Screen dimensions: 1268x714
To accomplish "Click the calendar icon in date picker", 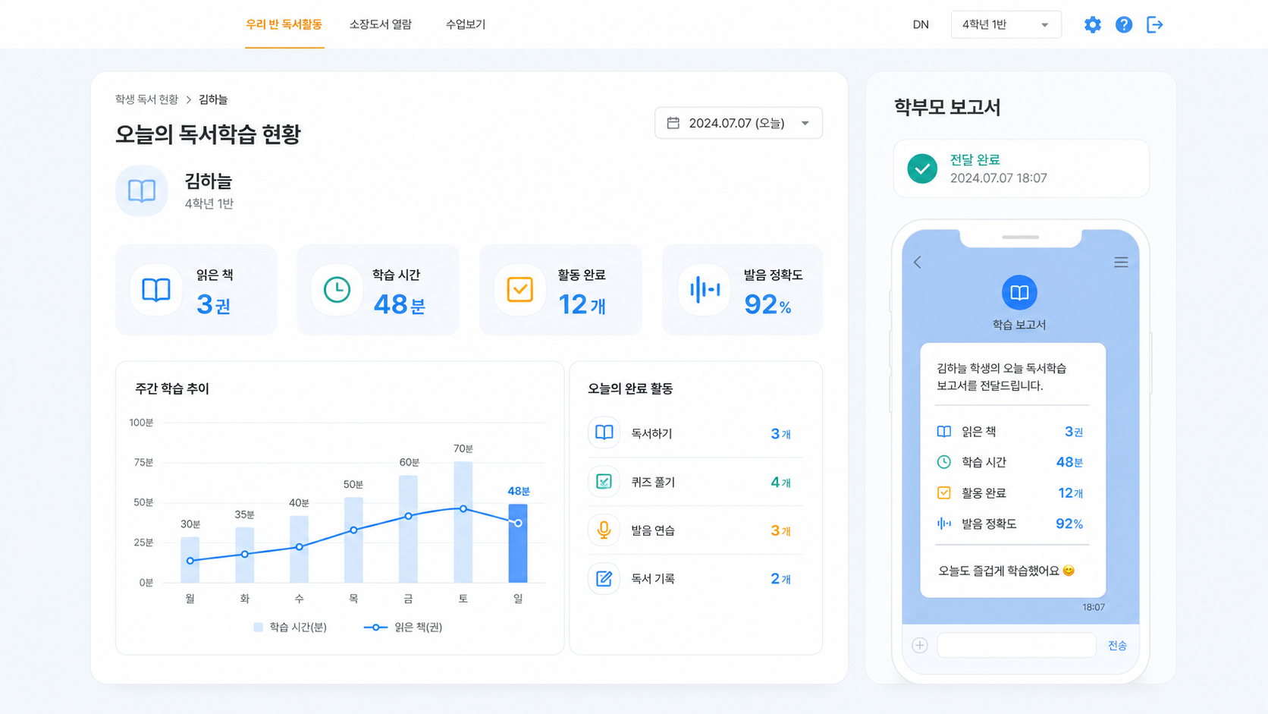I will click(x=673, y=123).
